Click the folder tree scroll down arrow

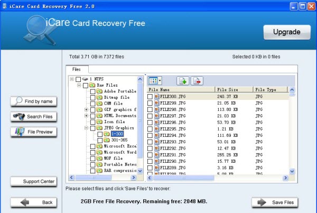tap(140, 171)
